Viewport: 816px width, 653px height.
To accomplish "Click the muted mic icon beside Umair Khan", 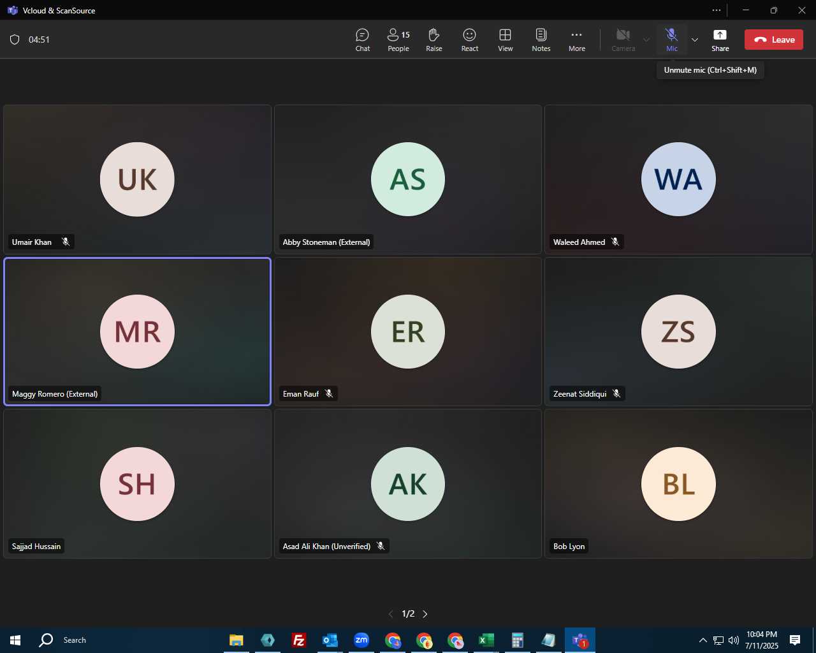I will tap(66, 242).
